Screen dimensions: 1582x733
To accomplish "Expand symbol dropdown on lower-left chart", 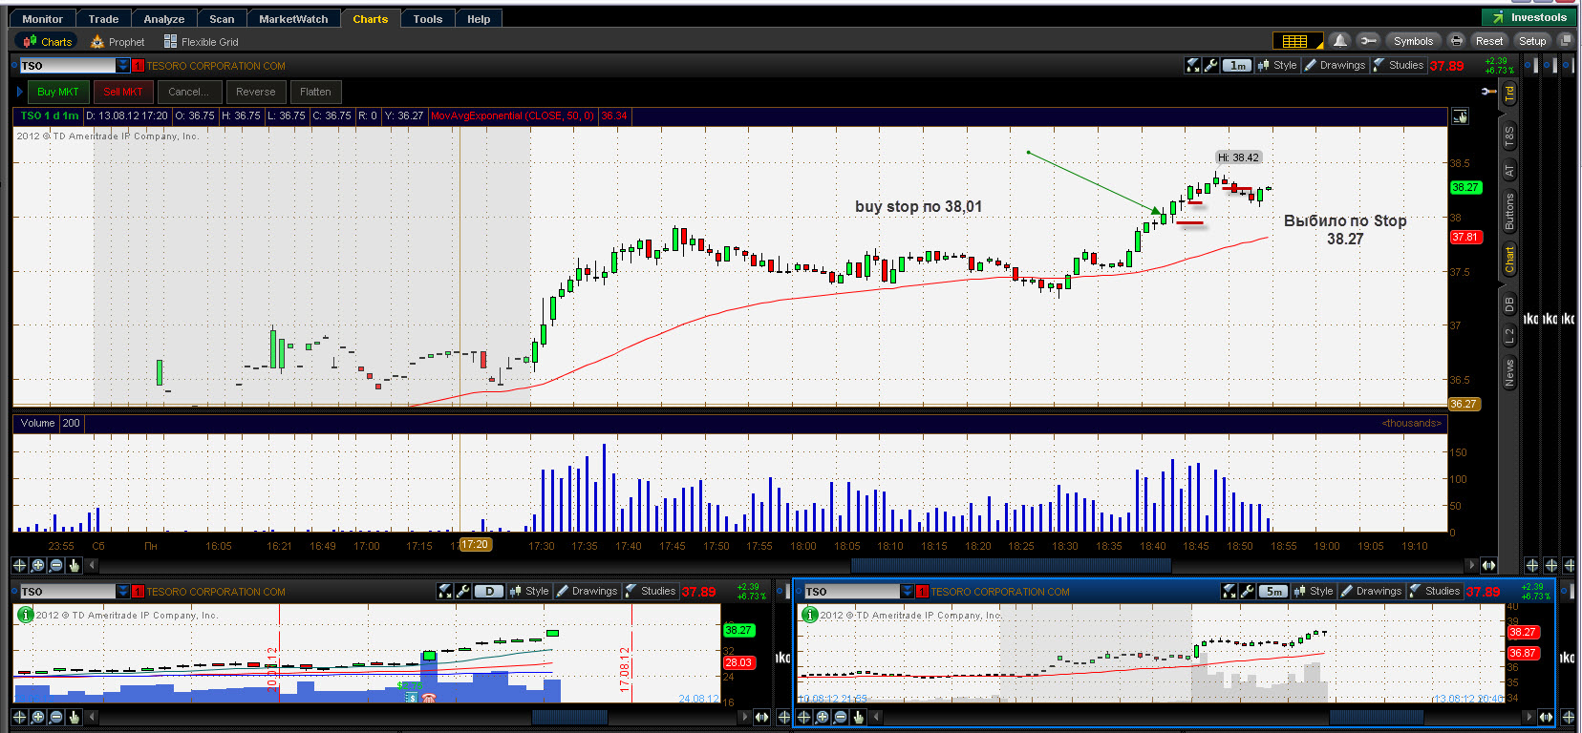I will tap(122, 591).
